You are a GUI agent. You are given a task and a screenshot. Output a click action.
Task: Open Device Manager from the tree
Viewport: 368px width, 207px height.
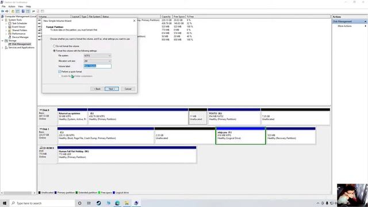(x=20, y=37)
